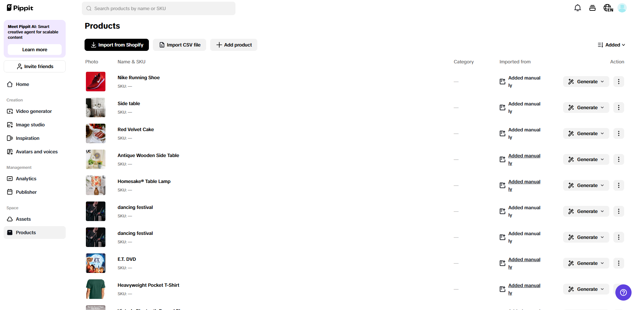Click the E.T. DVD product name
The image size is (643, 310).
tap(127, 259)
